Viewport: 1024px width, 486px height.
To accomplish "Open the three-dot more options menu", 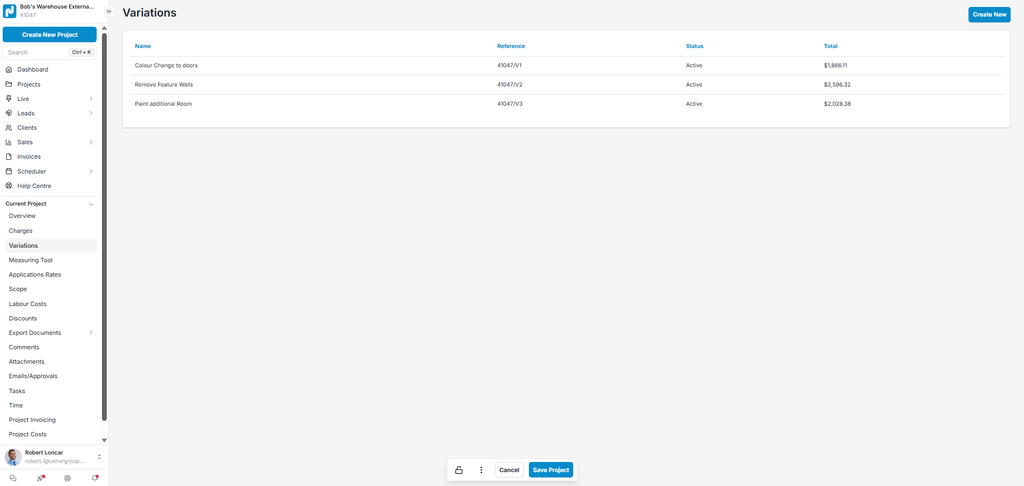I will 481,470.
